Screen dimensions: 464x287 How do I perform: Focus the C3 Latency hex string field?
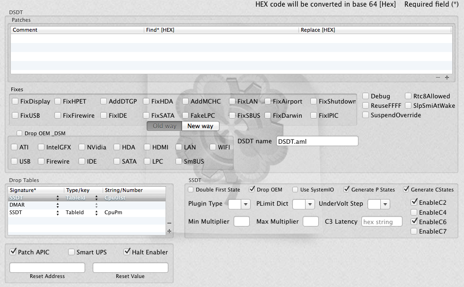pyautogui.click(x=382, y=221)
